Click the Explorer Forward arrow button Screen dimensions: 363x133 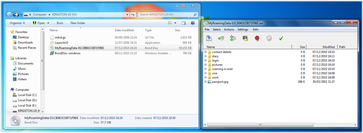[16, 14]
